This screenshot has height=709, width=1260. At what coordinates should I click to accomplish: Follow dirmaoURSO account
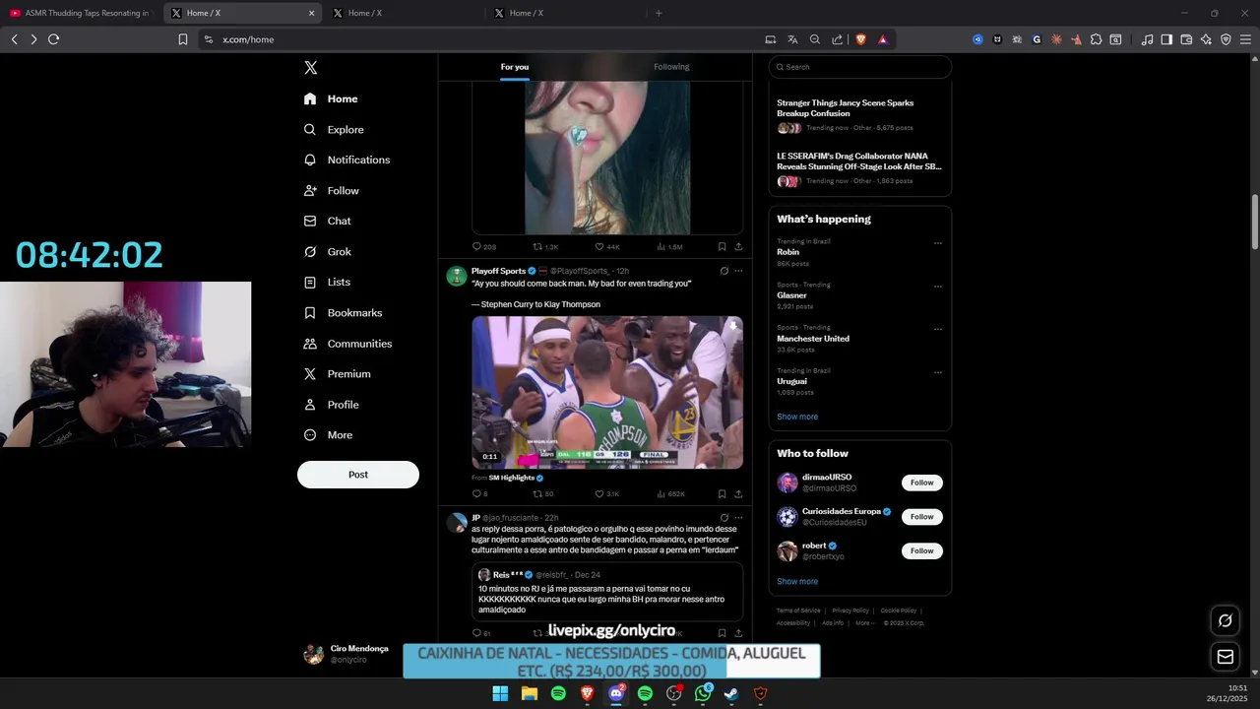pyautogui.click(x=922, y=483)
